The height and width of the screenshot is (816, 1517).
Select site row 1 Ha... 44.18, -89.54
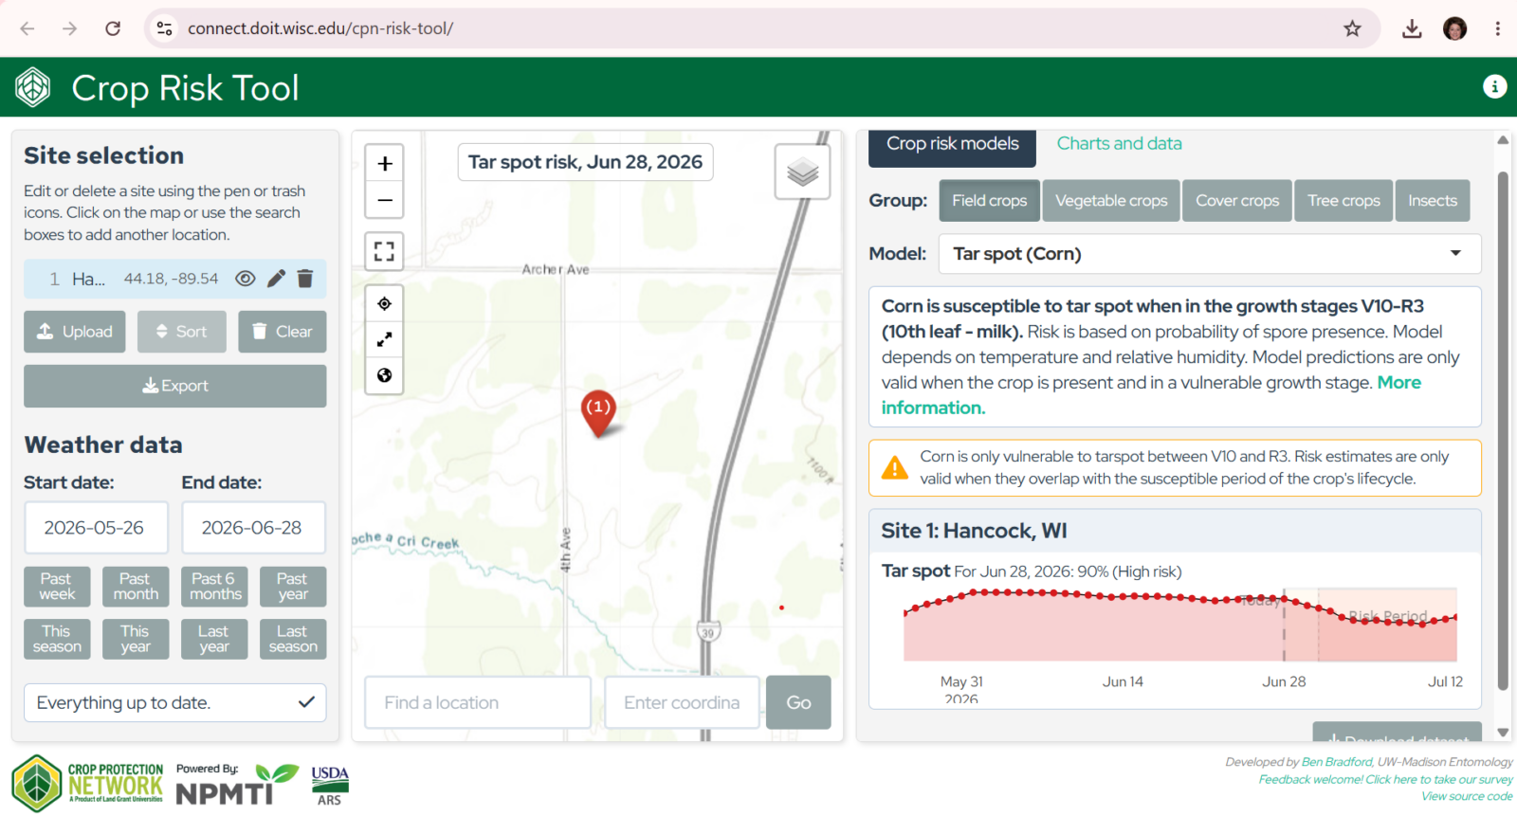click(x=175, y=279)
